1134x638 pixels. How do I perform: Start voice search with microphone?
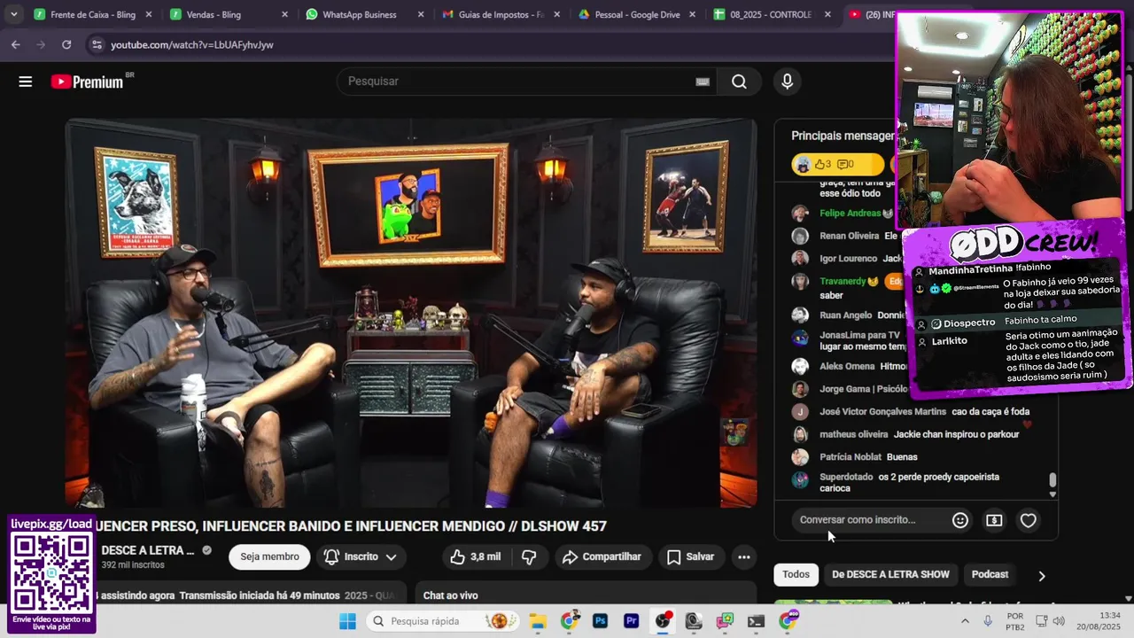(x=787, y=82)
